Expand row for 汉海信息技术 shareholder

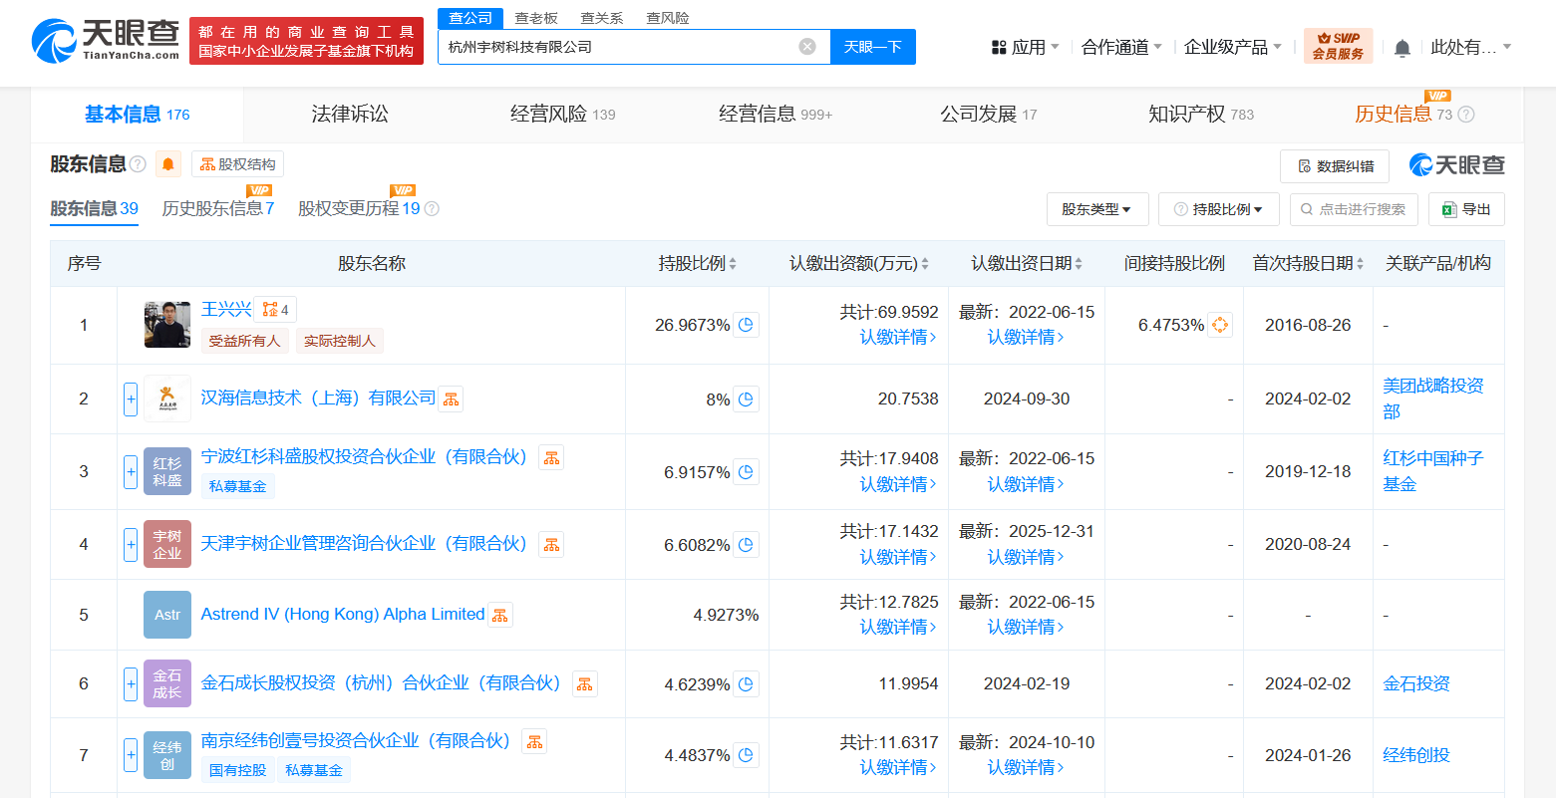point(131,399)
